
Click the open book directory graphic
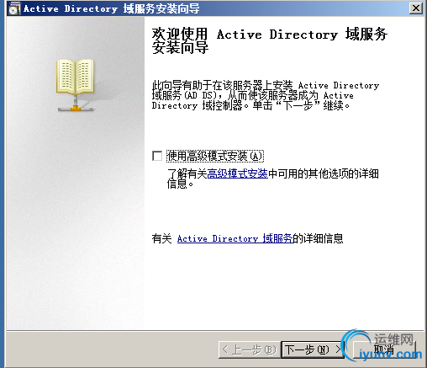tap(76, 85)
